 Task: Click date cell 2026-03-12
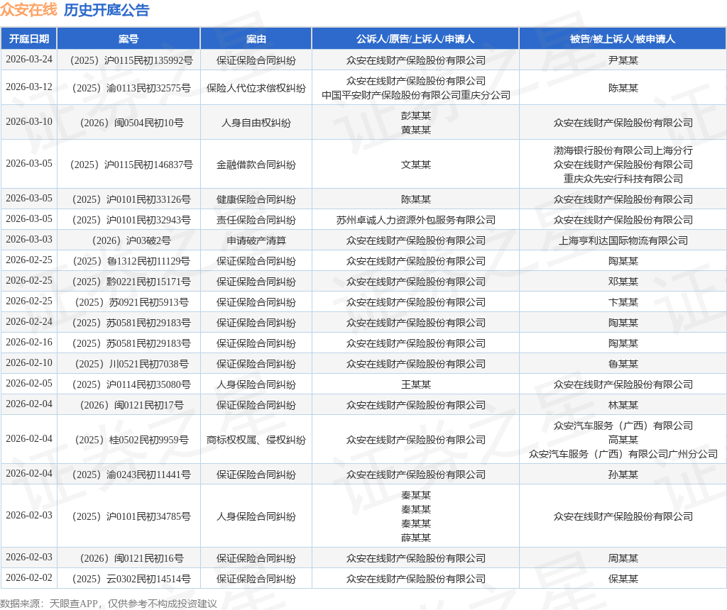click(x=28, y=87)
